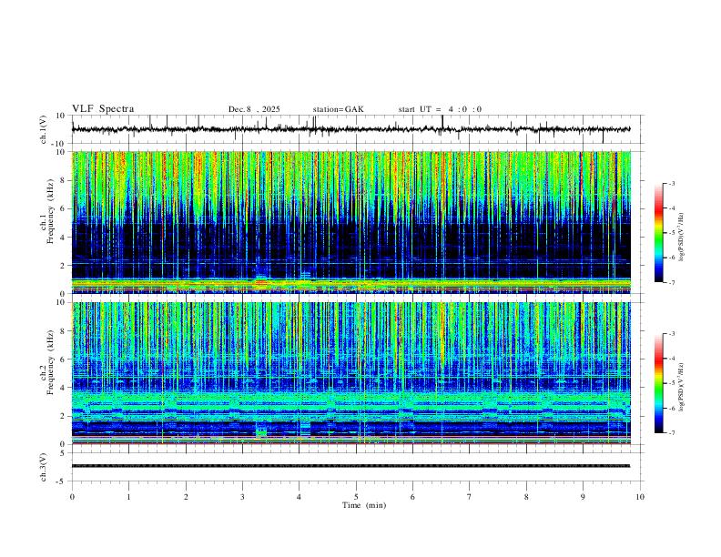This screenshot has height=557, width=721.
Task: Click the ch.2 colorbar "log(PSD)" label
Action: 682,387
